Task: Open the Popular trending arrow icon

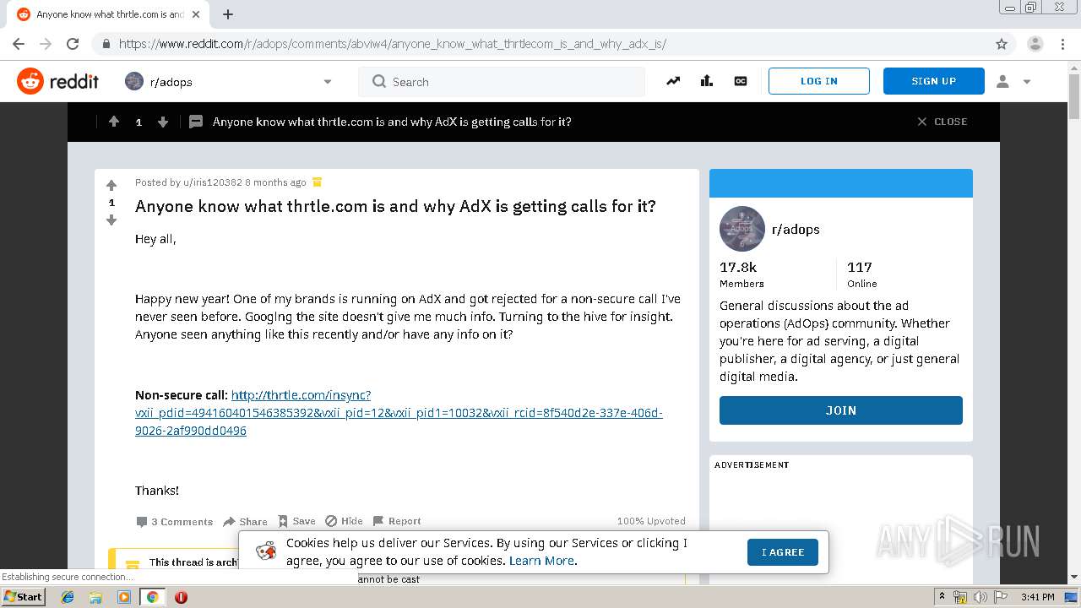Action: click(x=672, y=81)
